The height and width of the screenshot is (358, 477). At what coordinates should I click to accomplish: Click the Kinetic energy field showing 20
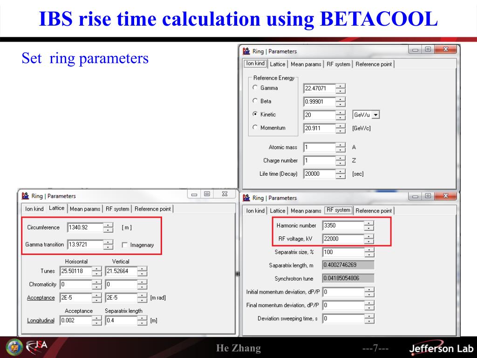[320, 115]
